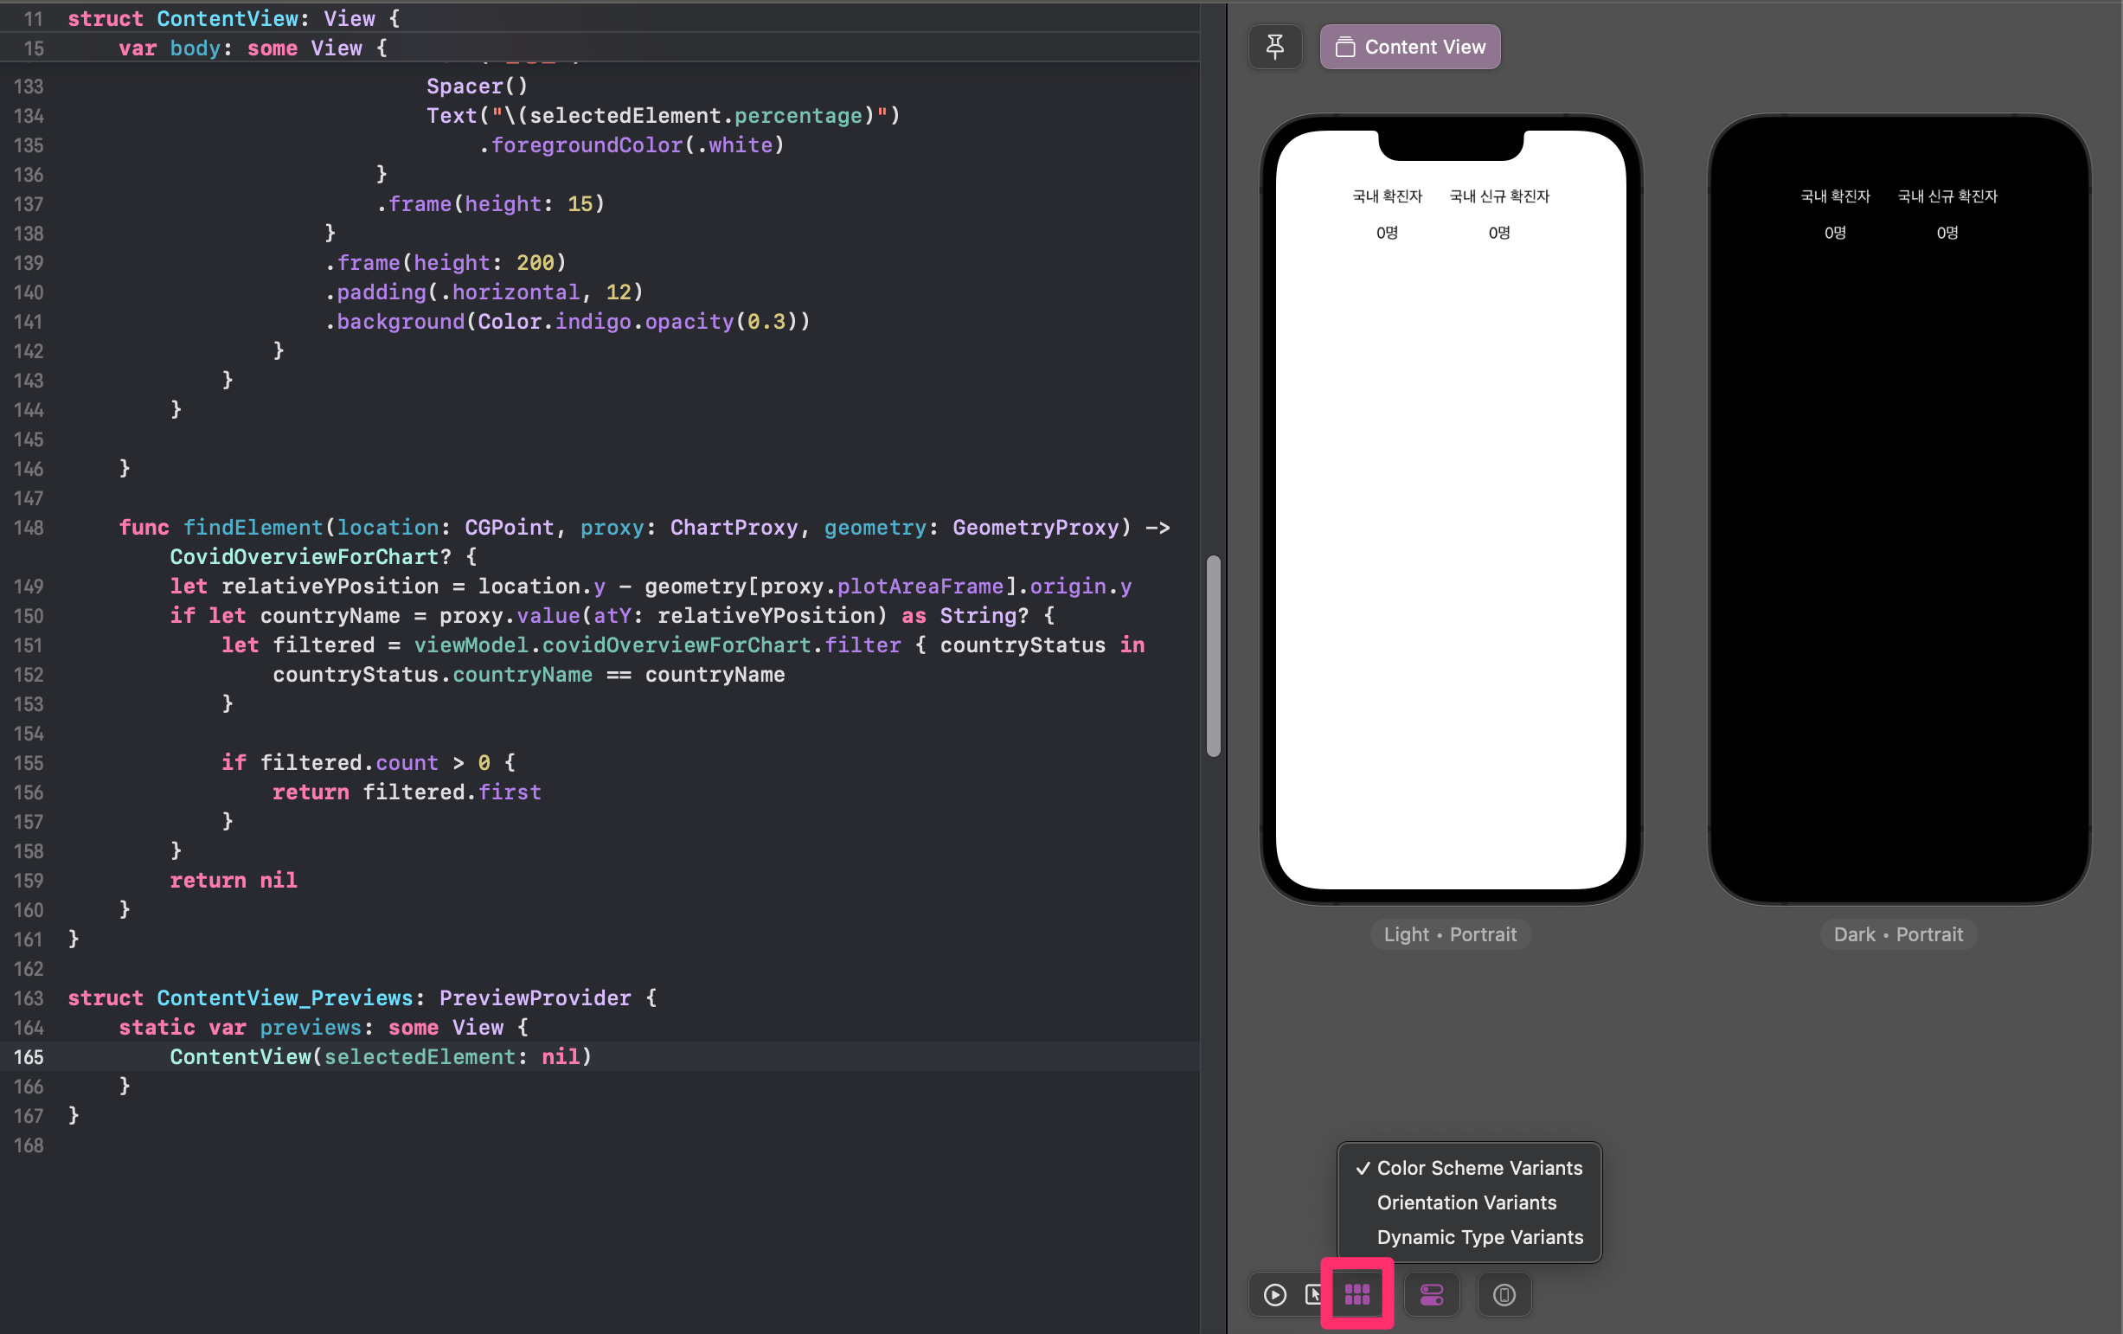Click 'CovidOverviewForChart?' return type
2123x1334 pixels.
(x=311, y=557)
